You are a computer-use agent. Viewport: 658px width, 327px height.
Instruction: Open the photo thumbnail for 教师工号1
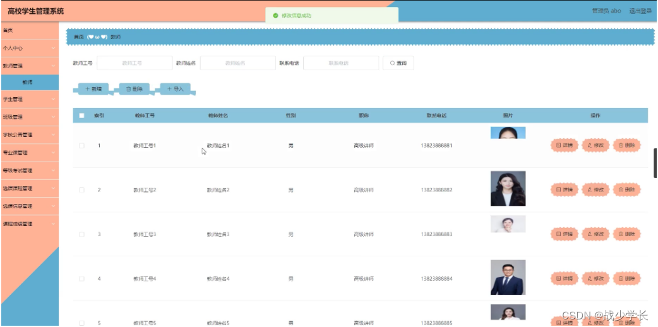tap(508, 133)
